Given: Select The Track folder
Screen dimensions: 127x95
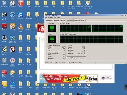Looking at the screenshot, I should [x=71, y=86].
